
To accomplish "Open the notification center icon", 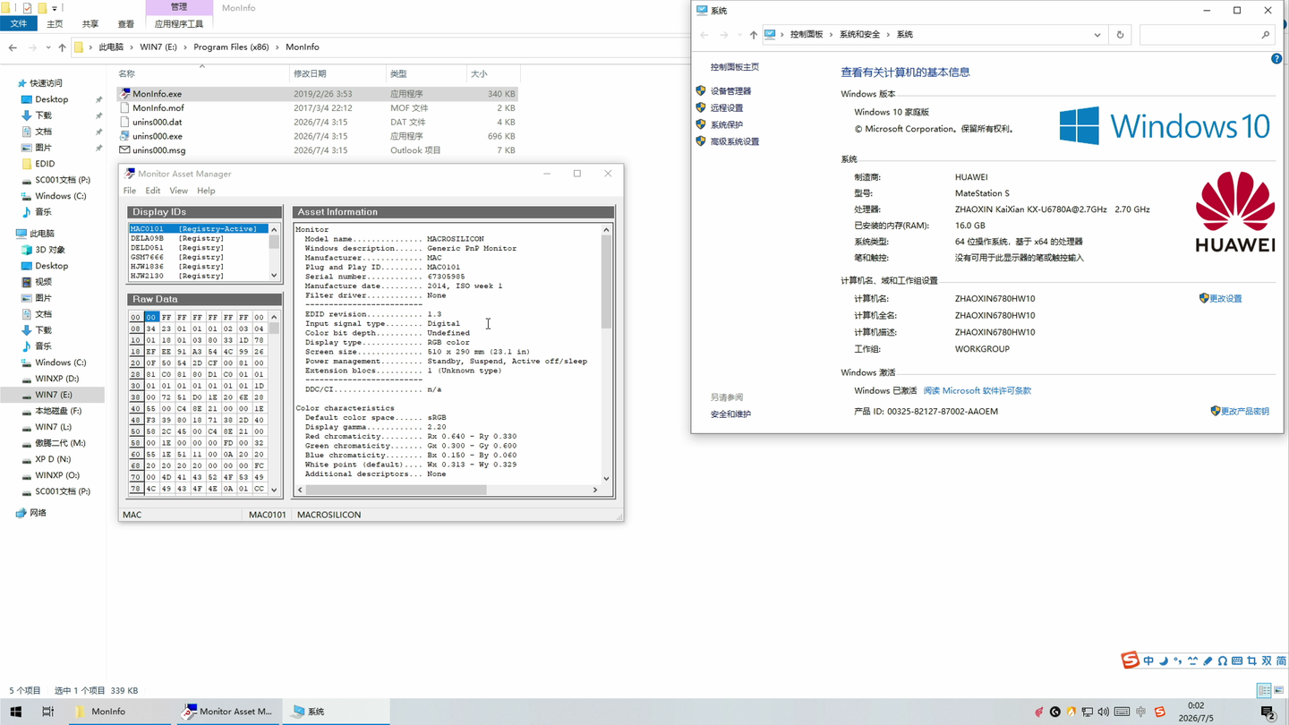I will tap(1268, 712).
